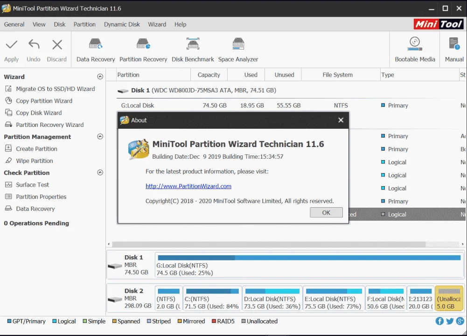Open the Space Analyzer tool
467x336 pixels.
(238, 50)
